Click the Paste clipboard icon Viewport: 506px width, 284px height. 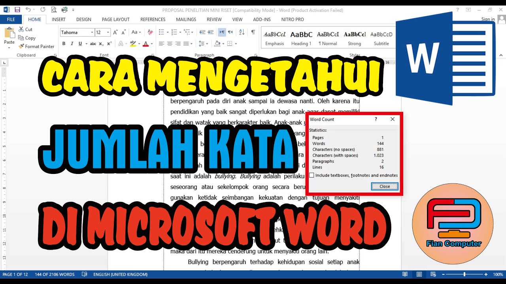click(x=9, y=33)
